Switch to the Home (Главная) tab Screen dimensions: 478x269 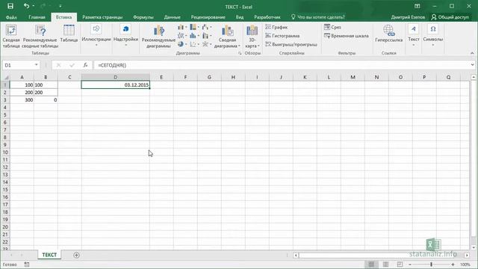(37, 17)
